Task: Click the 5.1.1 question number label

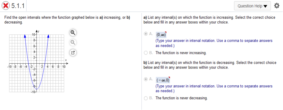Action: [x=18, y=6]
